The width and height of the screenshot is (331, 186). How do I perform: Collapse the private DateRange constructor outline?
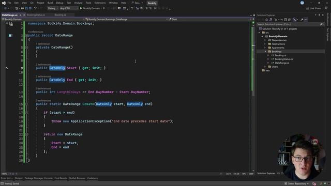point(26,48)
